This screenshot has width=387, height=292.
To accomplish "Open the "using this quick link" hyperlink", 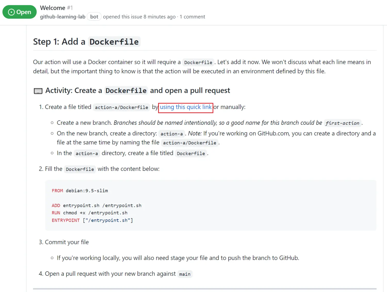I will [x=186, y=107].
